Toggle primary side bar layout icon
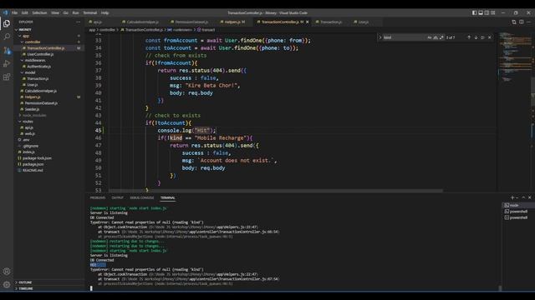The width and height of the screenshot is (535, 300). (474, 12)
